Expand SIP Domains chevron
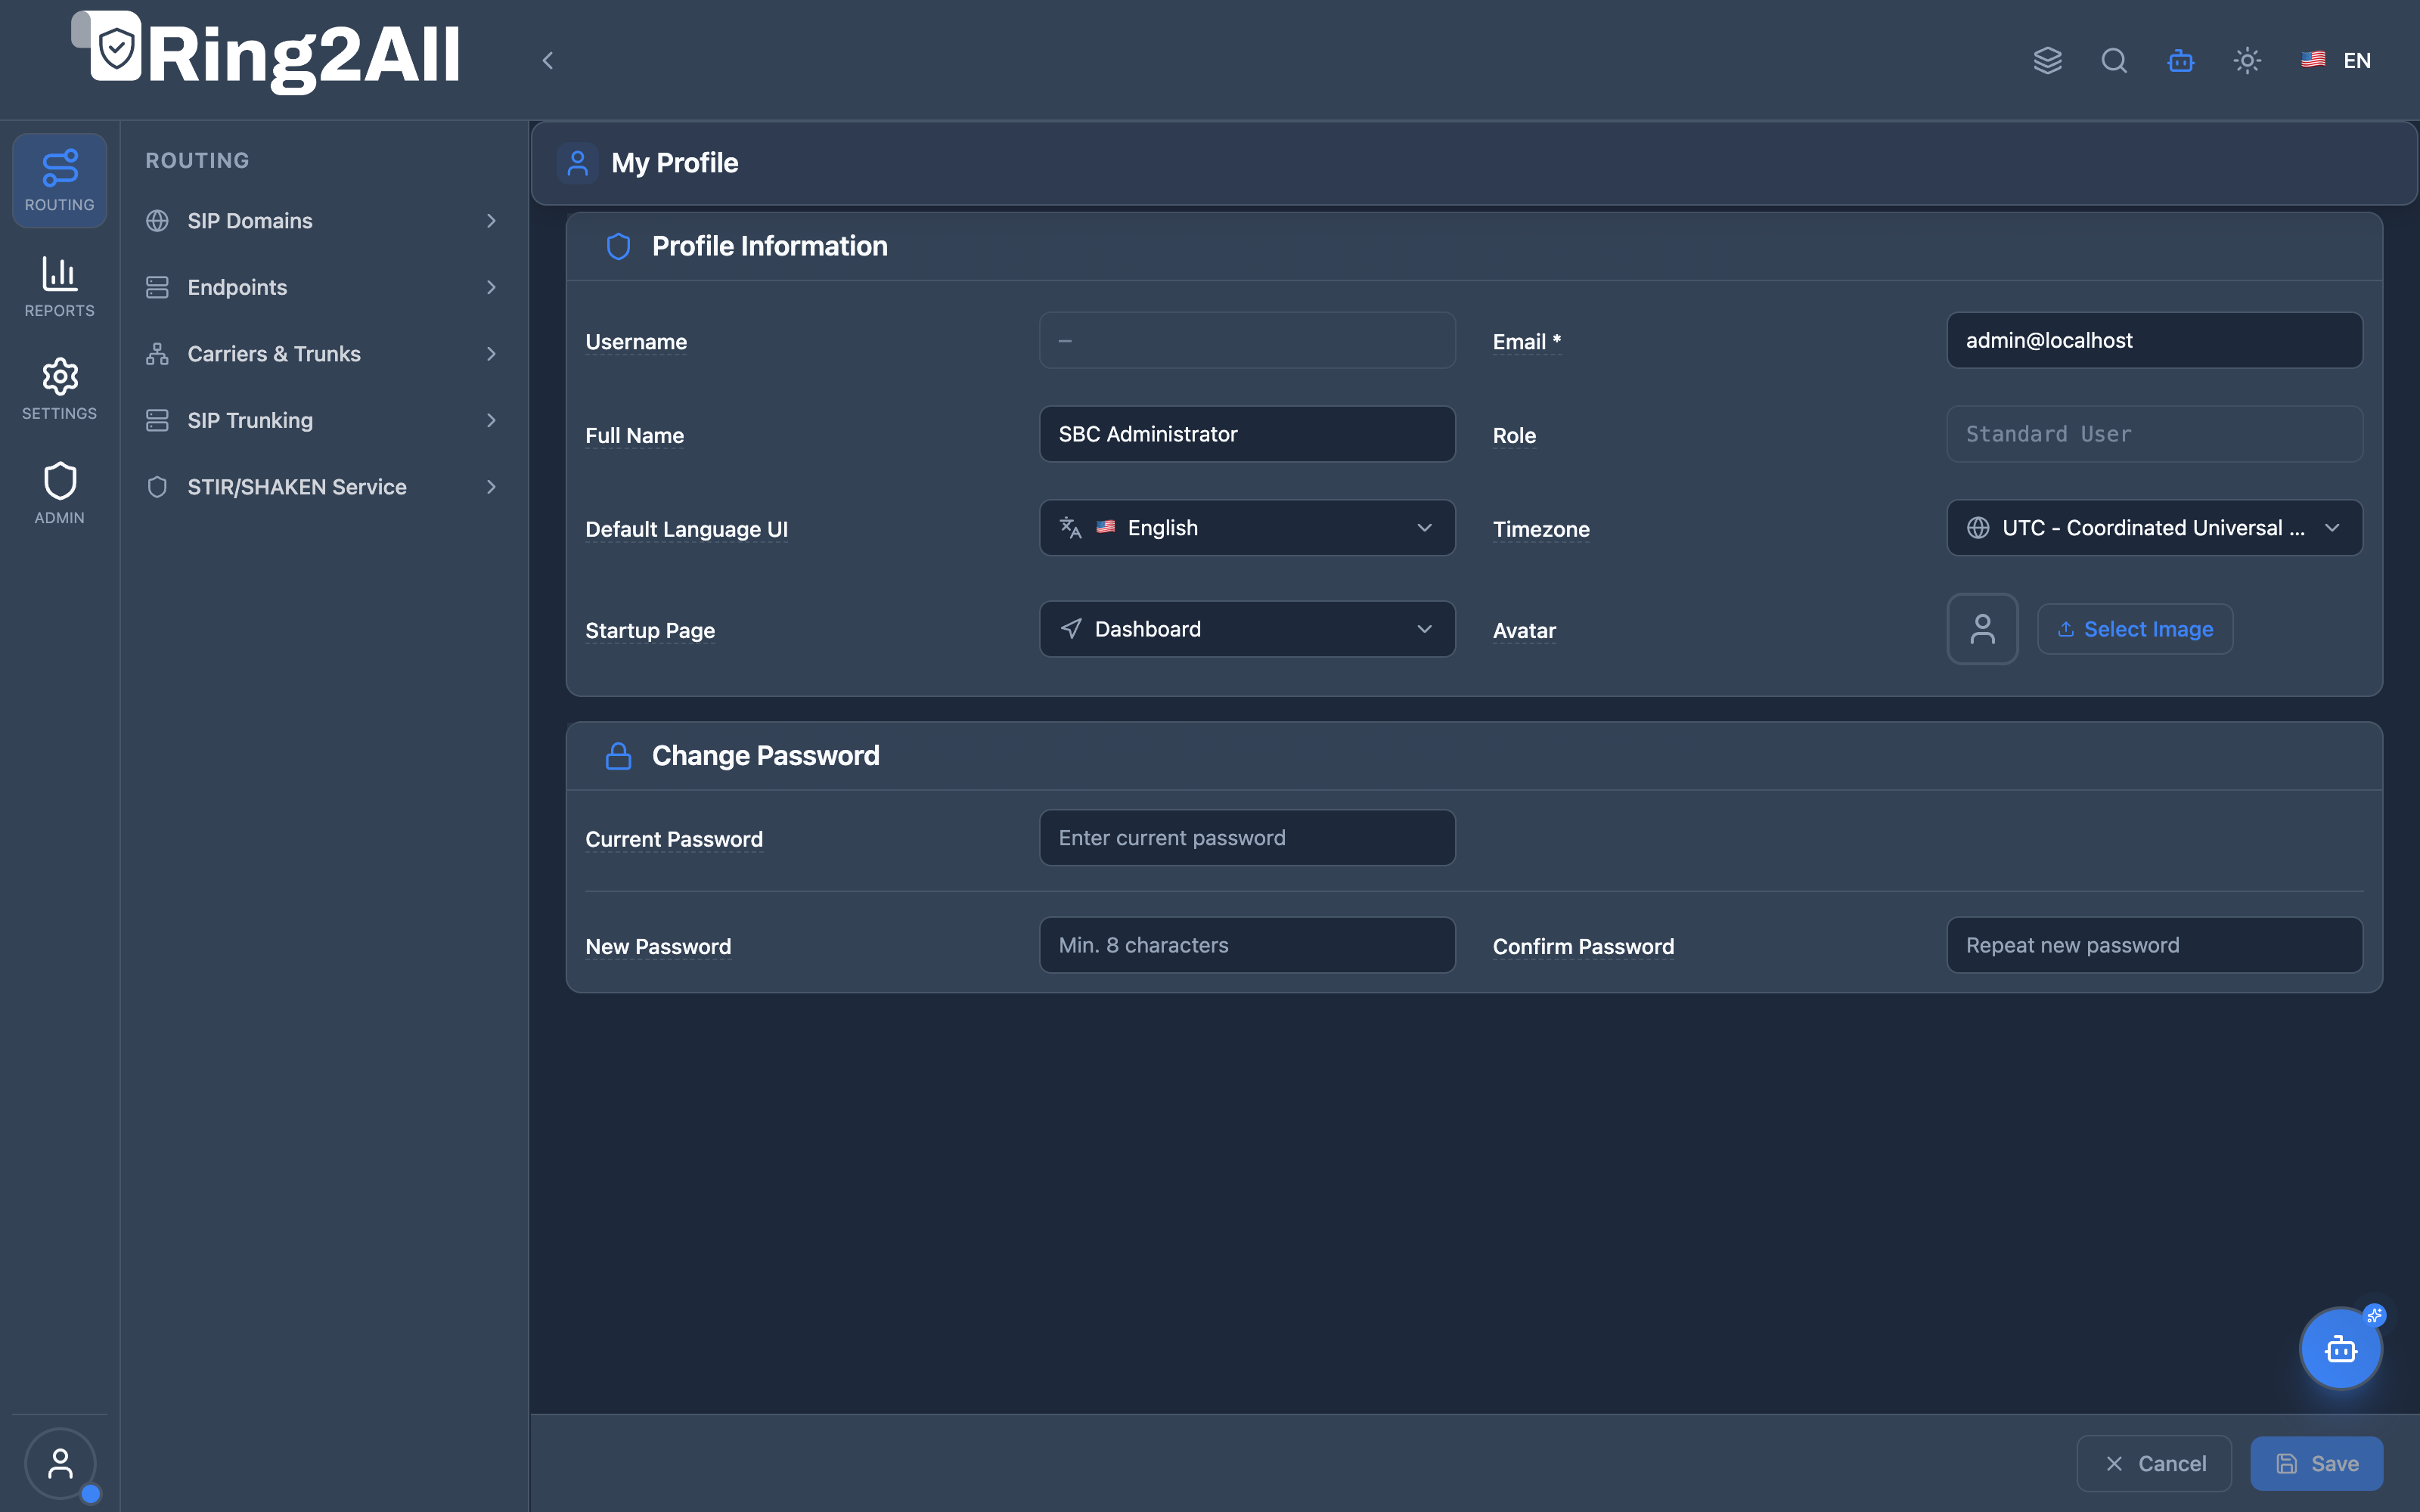The height and width of the screenshot is (1512, 2420). pos(491,221)
